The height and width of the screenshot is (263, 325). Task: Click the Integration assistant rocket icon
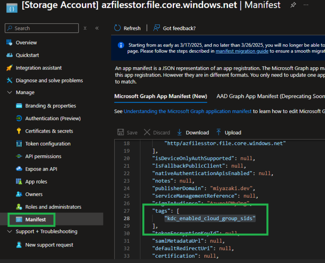(9, 68)
